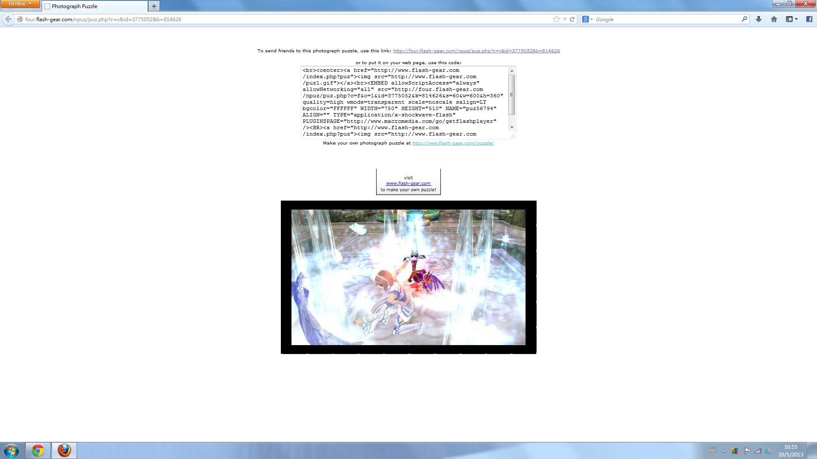Show hidden system tray icons
This screenshot has width=817, height=459.
tap(724, 451)
